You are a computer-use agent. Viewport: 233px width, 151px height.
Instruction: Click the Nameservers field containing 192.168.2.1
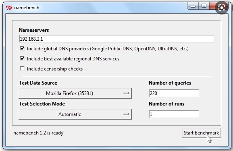(116, 39)
